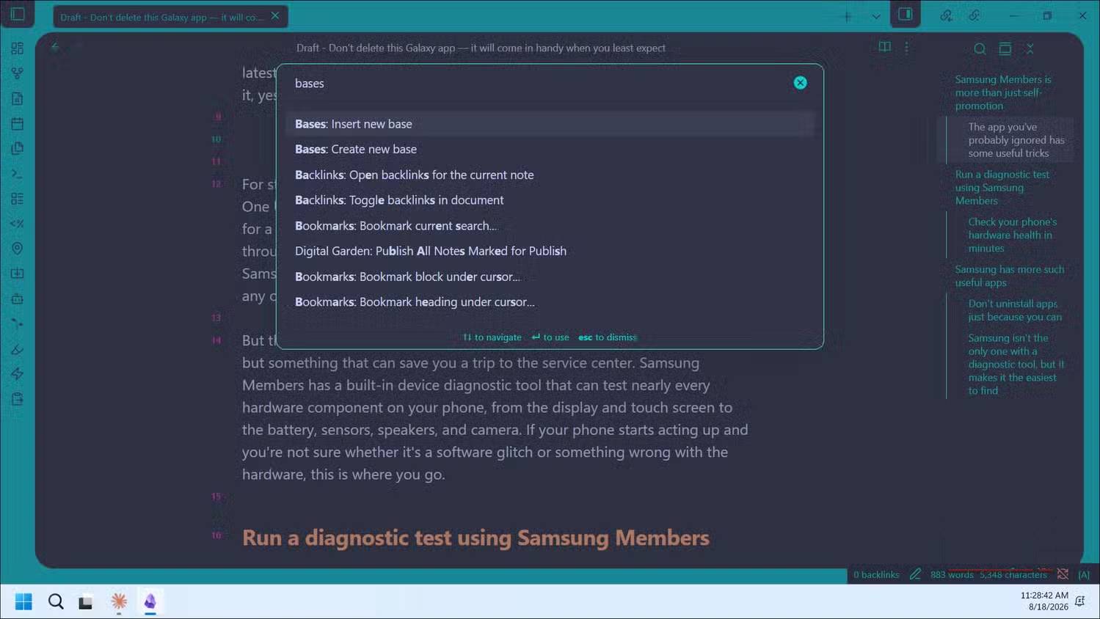The width and height of the screenshot is (1100, 619).
Task: Run 'Bases: Create new base' command
Action: point(550,149)
